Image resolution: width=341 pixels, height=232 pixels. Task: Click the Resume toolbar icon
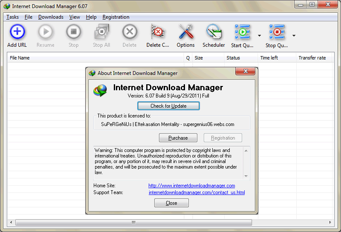(x=46, y=32)
